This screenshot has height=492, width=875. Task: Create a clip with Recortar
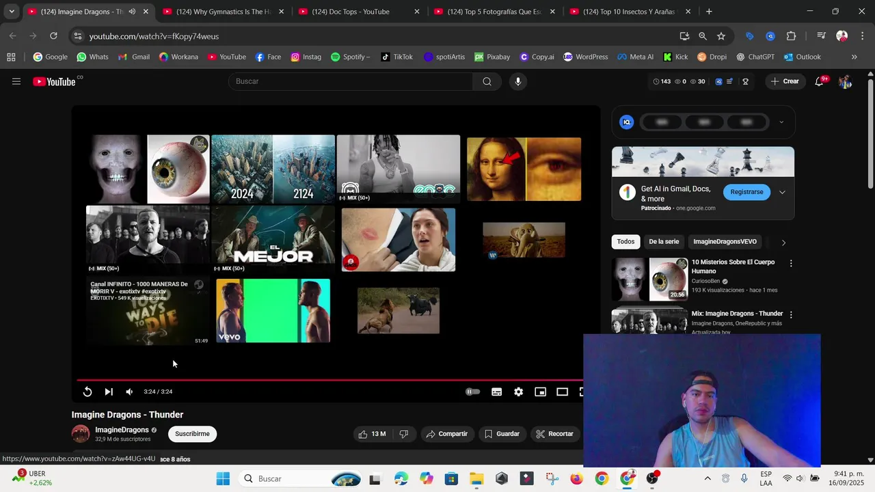pos(554,434)
